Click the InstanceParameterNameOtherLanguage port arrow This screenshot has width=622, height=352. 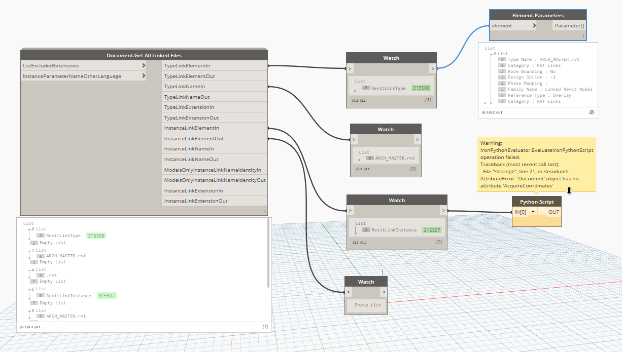tap(144, 76)
